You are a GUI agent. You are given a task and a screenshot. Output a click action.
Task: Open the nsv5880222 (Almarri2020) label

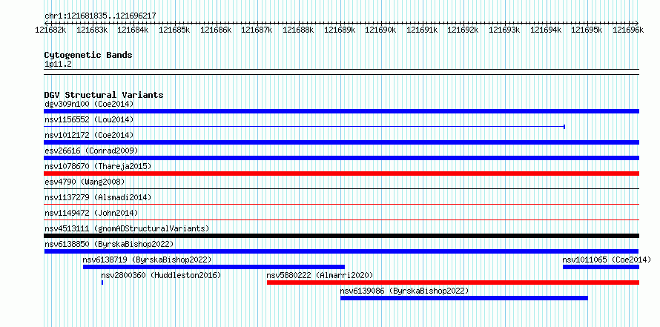pos(320,275)
